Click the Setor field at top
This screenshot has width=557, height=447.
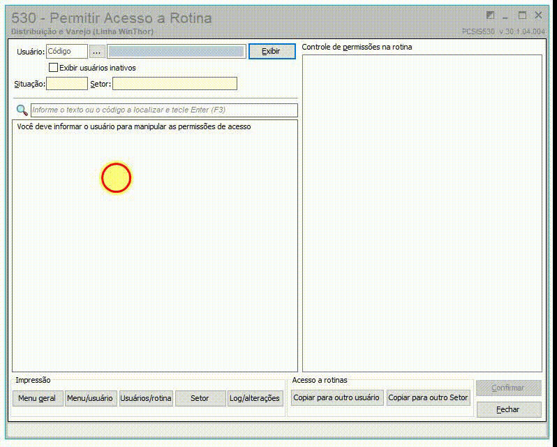click(174, 84)
